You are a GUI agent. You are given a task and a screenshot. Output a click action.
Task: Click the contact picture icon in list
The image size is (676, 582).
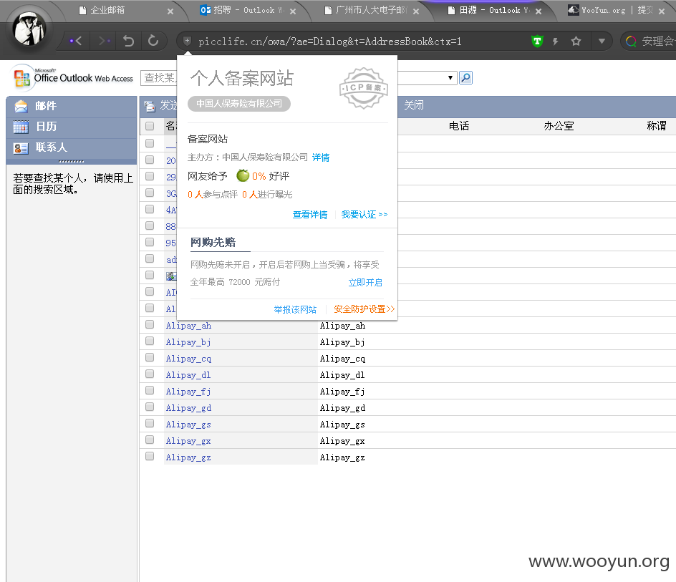171,276
